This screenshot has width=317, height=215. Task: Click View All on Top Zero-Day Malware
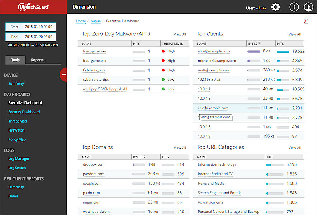pyautogui.click(x=180, y=34)
